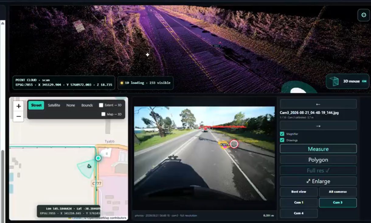
Task: Click the teal camera position marker on map
Action: 98,158
